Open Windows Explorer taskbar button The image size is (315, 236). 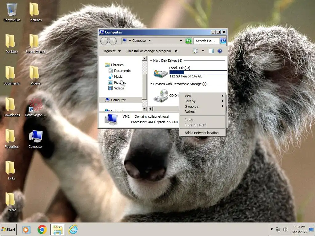click(58, 229)
